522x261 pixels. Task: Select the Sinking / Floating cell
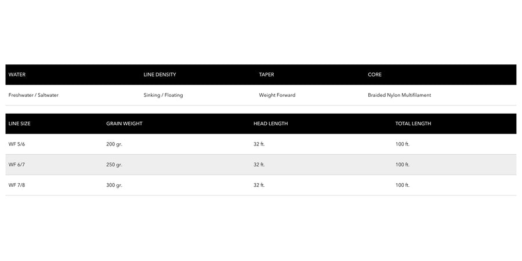(163, 95)
